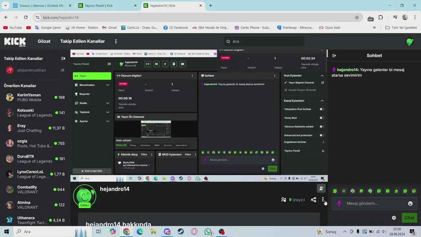Image resolution: width=421 pixels, height=237 pixels.
Task: Reload the page
Action: (26, 17)
